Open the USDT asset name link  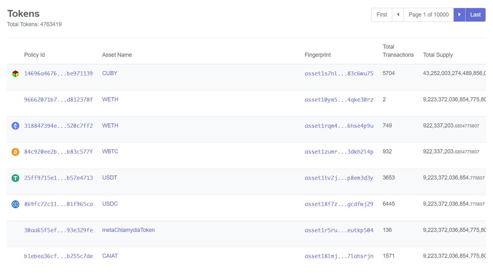(110, 177)
